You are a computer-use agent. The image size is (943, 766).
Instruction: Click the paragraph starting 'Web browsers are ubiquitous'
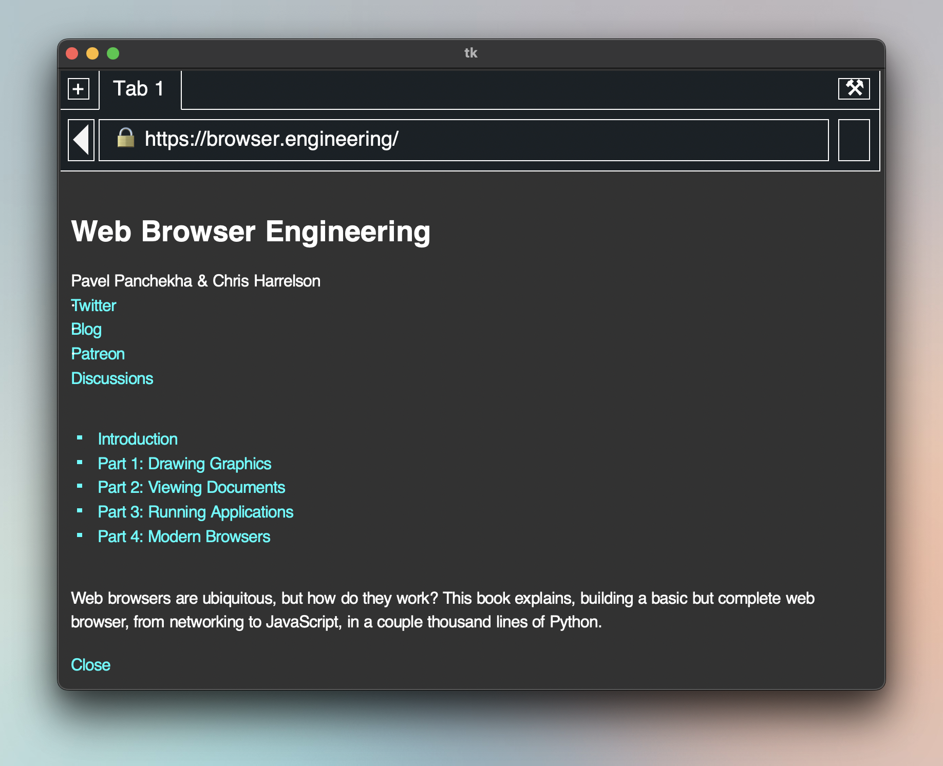(443, 610)
